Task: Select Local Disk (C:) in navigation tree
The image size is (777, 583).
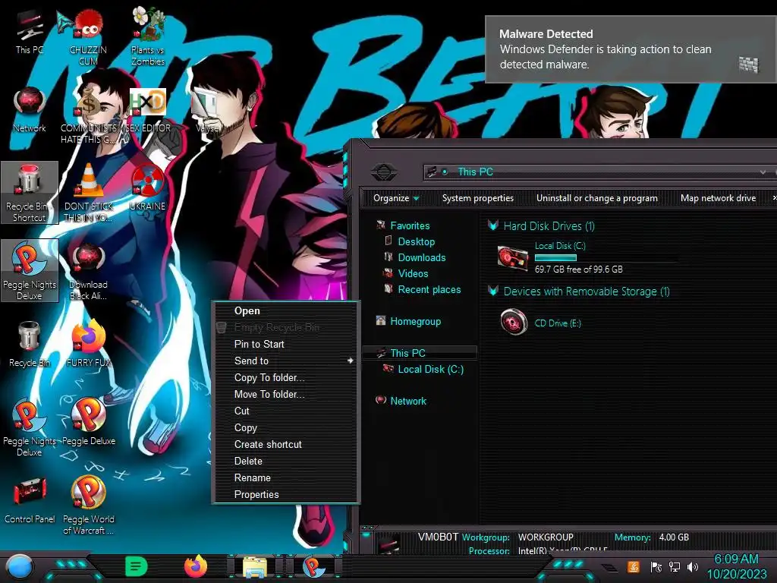Action: click(x=431, y=370)
